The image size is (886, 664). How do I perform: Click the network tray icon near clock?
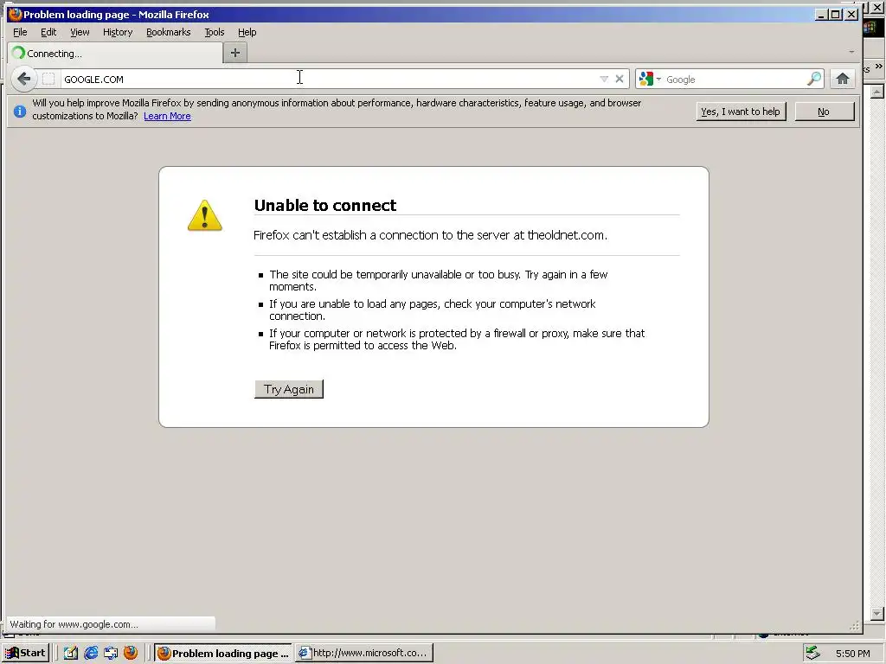812,653
